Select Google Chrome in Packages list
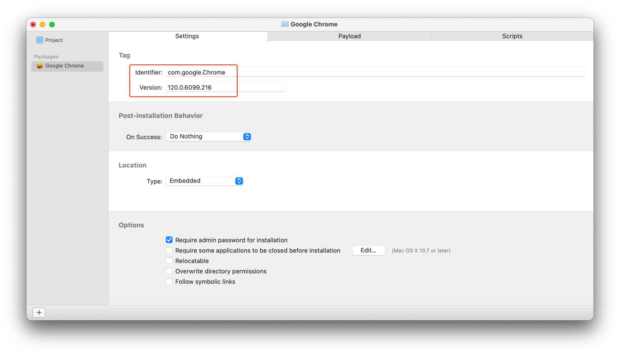The image size is (620, 355). (x=64, y=66)
